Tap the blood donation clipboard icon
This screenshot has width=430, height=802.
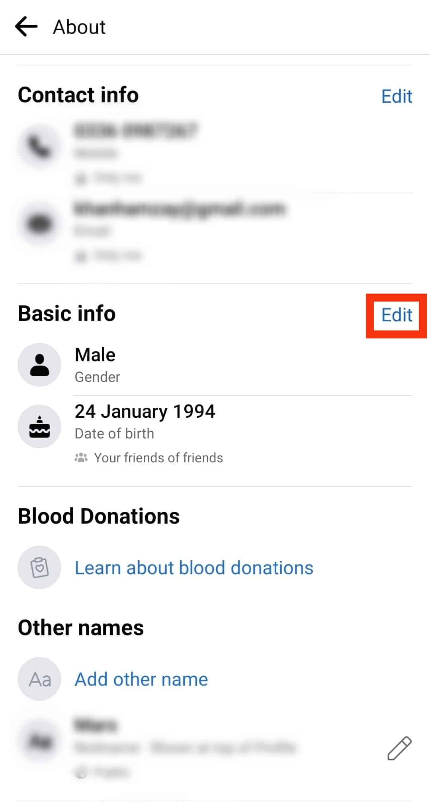pyautogui.click(x=39, y=567)
